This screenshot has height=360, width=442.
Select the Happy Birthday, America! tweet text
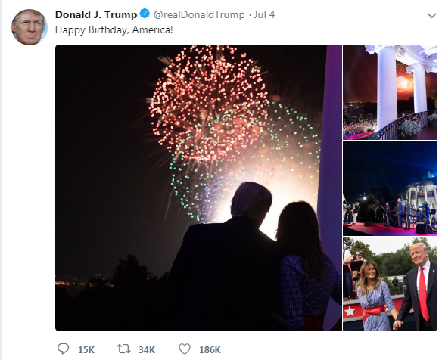coord(114,29)
